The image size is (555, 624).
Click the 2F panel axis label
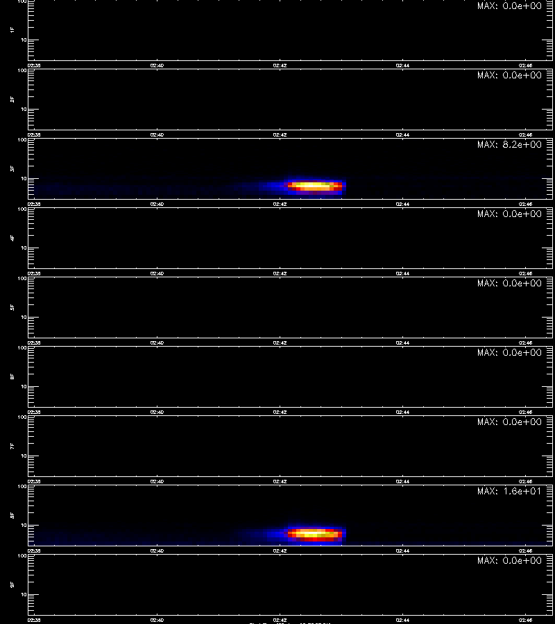pos(12,99)
